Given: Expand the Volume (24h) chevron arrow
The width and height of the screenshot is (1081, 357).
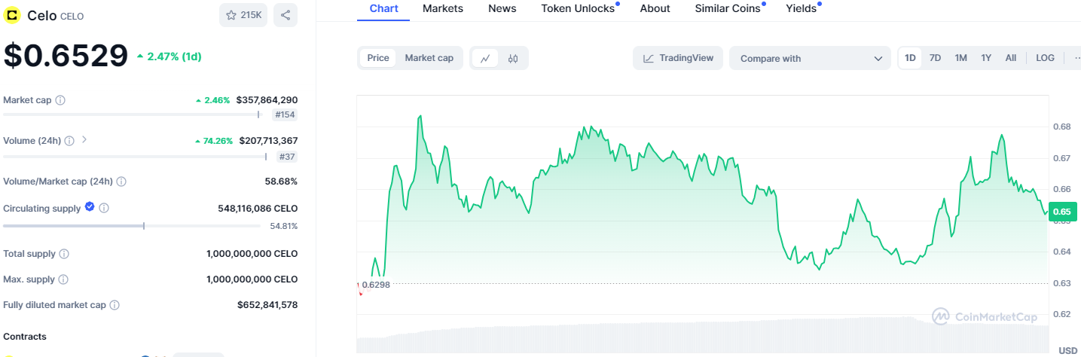Looking at the screenshot, I should 84,139.
